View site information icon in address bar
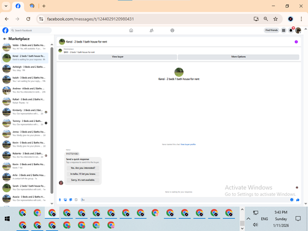This screenshot has height=231, width=308. [x=41, y=19]
